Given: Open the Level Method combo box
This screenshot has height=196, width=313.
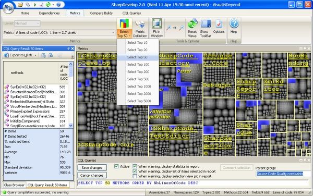Looking at the screenshot, I should (27, 23).
